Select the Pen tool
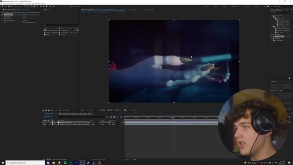 [x=34, y=6]
